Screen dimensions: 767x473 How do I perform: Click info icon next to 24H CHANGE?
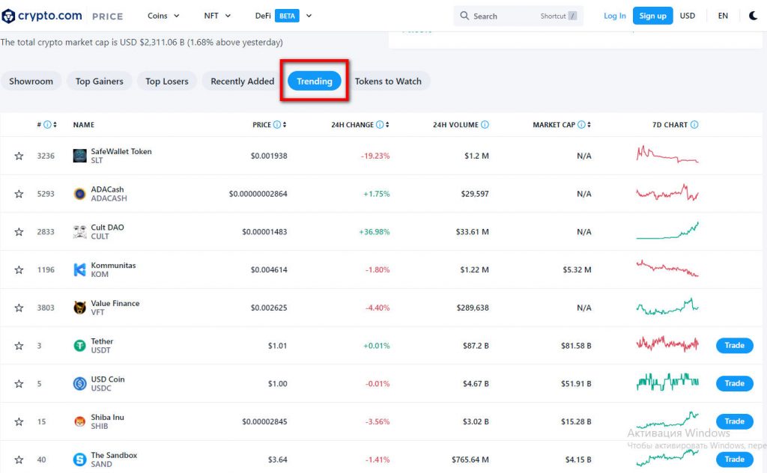(x=380, y=124)
